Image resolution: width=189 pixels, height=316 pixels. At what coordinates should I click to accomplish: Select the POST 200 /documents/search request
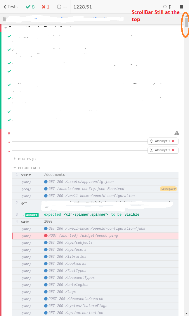pyautogui.click(x=95, y=299)
